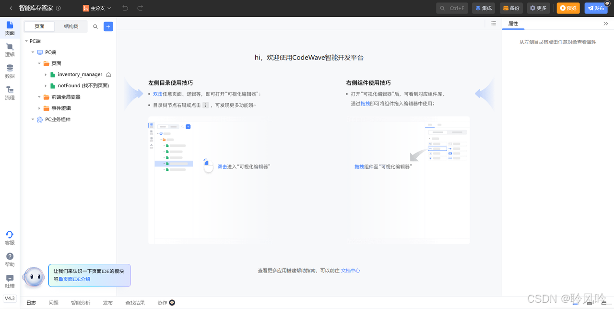Image resolution: width=614 pixels, height=309 pixels.
Task: Switch to the 智能分析 bottom tab
Action: click(81, 303)
